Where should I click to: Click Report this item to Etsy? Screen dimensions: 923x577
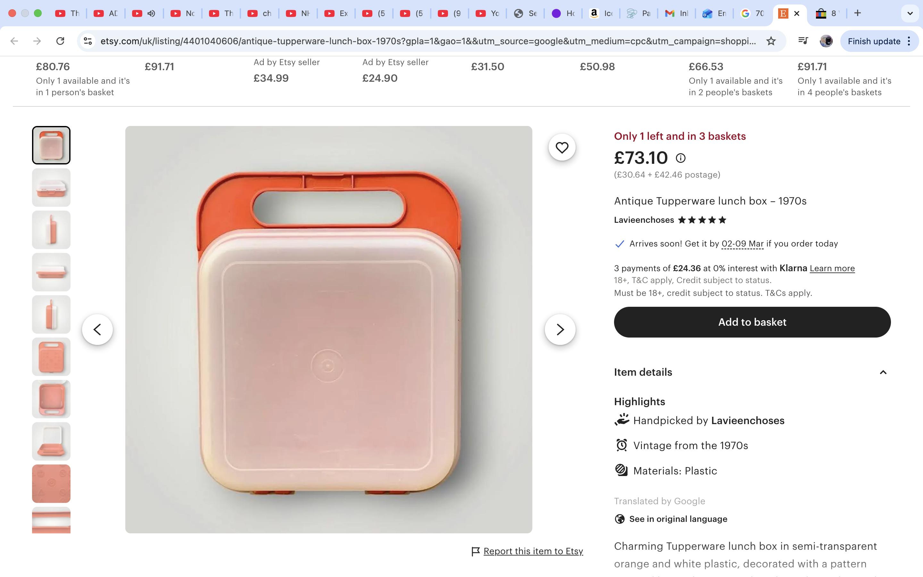pos(533,551)
